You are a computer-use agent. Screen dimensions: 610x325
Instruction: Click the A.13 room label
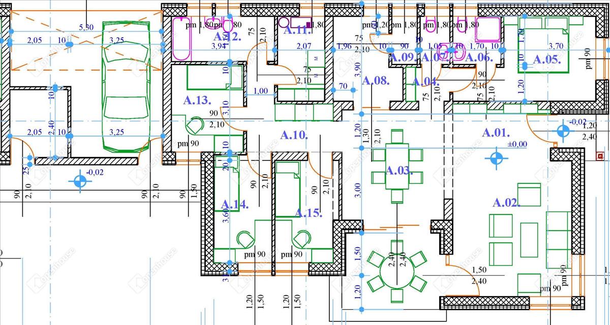click(x=197, y=100)
